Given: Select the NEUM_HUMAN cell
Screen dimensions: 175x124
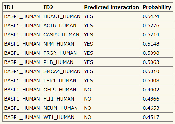Looking at the screenshot, I should 62,108.
